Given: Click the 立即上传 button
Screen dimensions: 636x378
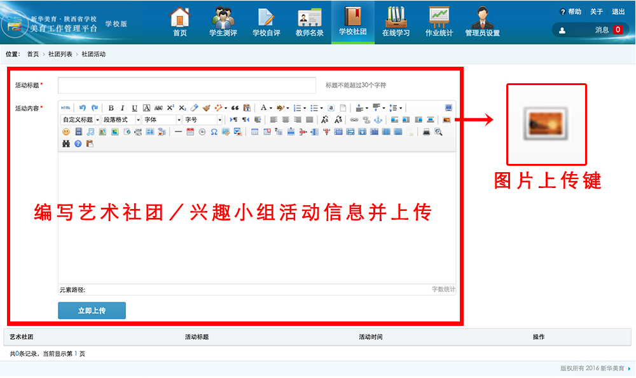Looking at the screenshot, I should (92, 311).
